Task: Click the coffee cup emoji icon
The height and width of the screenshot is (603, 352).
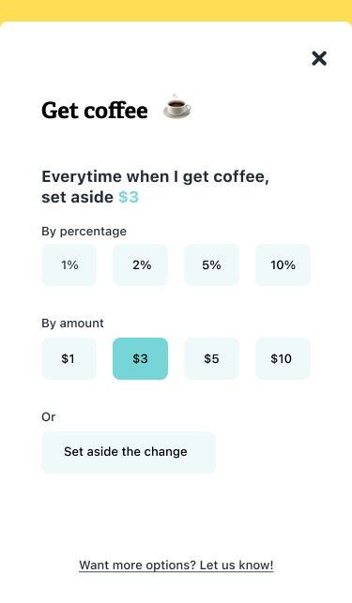Action: (x=176, y=107)
